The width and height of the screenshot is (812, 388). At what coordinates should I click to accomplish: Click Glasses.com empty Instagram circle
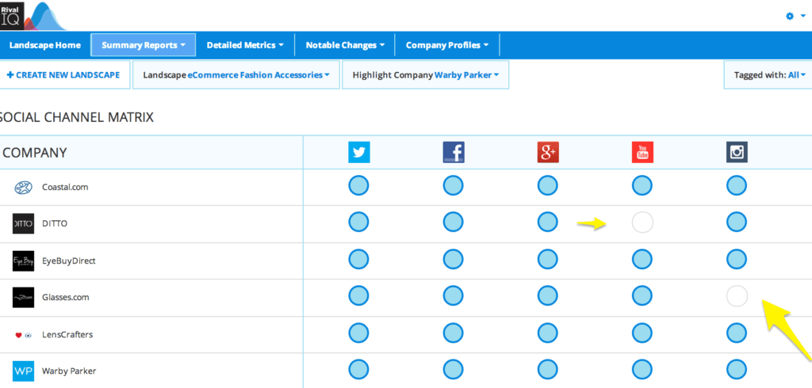737,296
